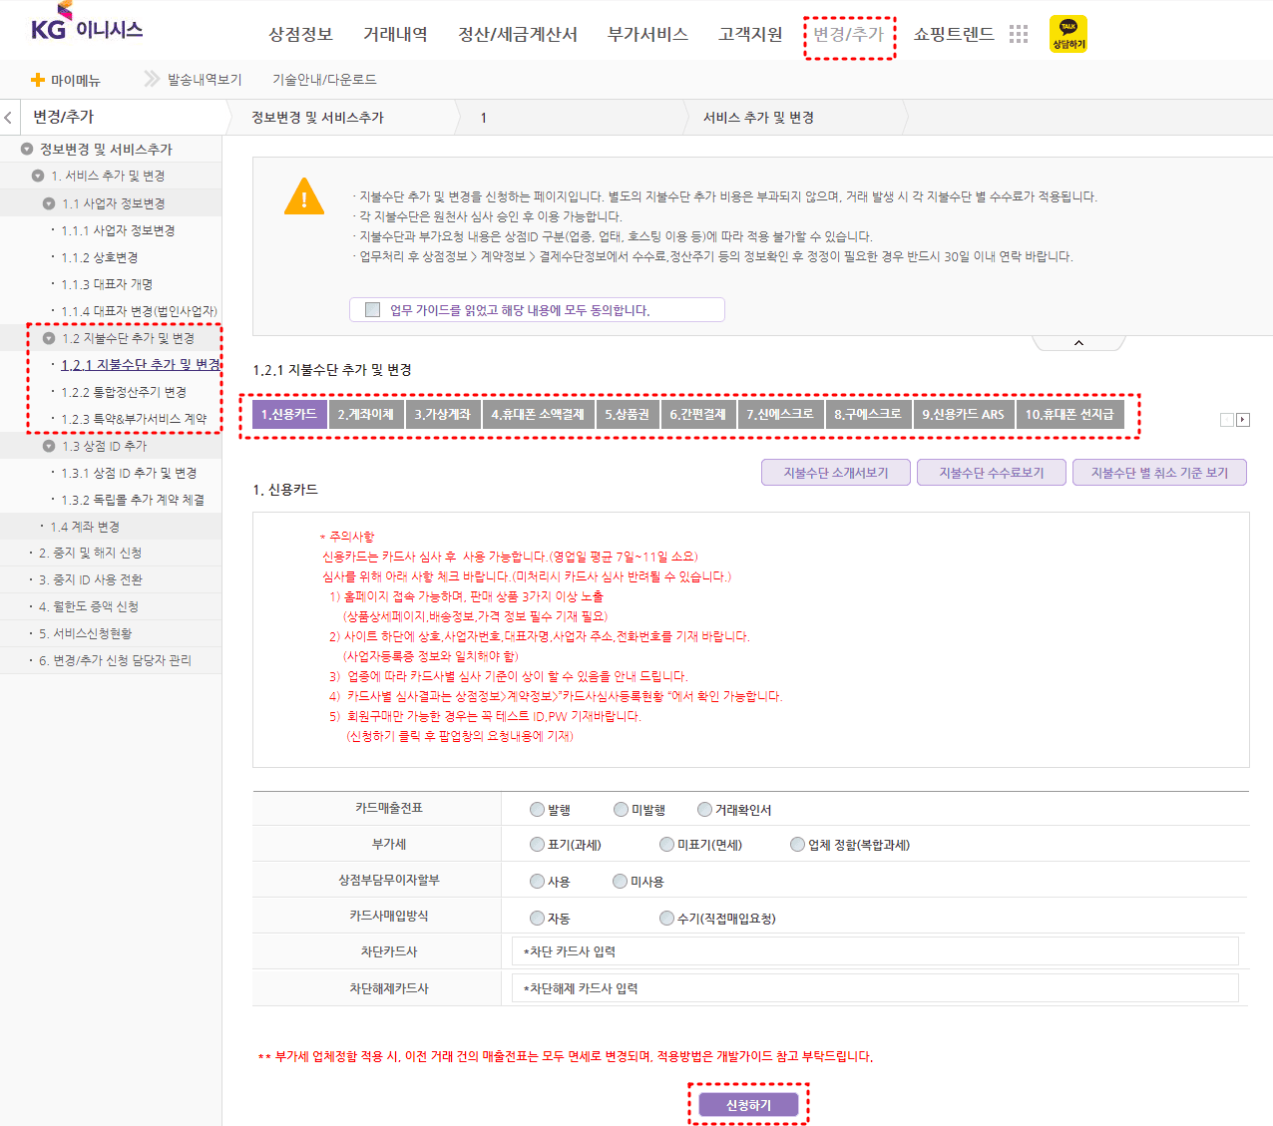Collapse the 정보변경 및 서비스추가 tree node

coord(27,150)
